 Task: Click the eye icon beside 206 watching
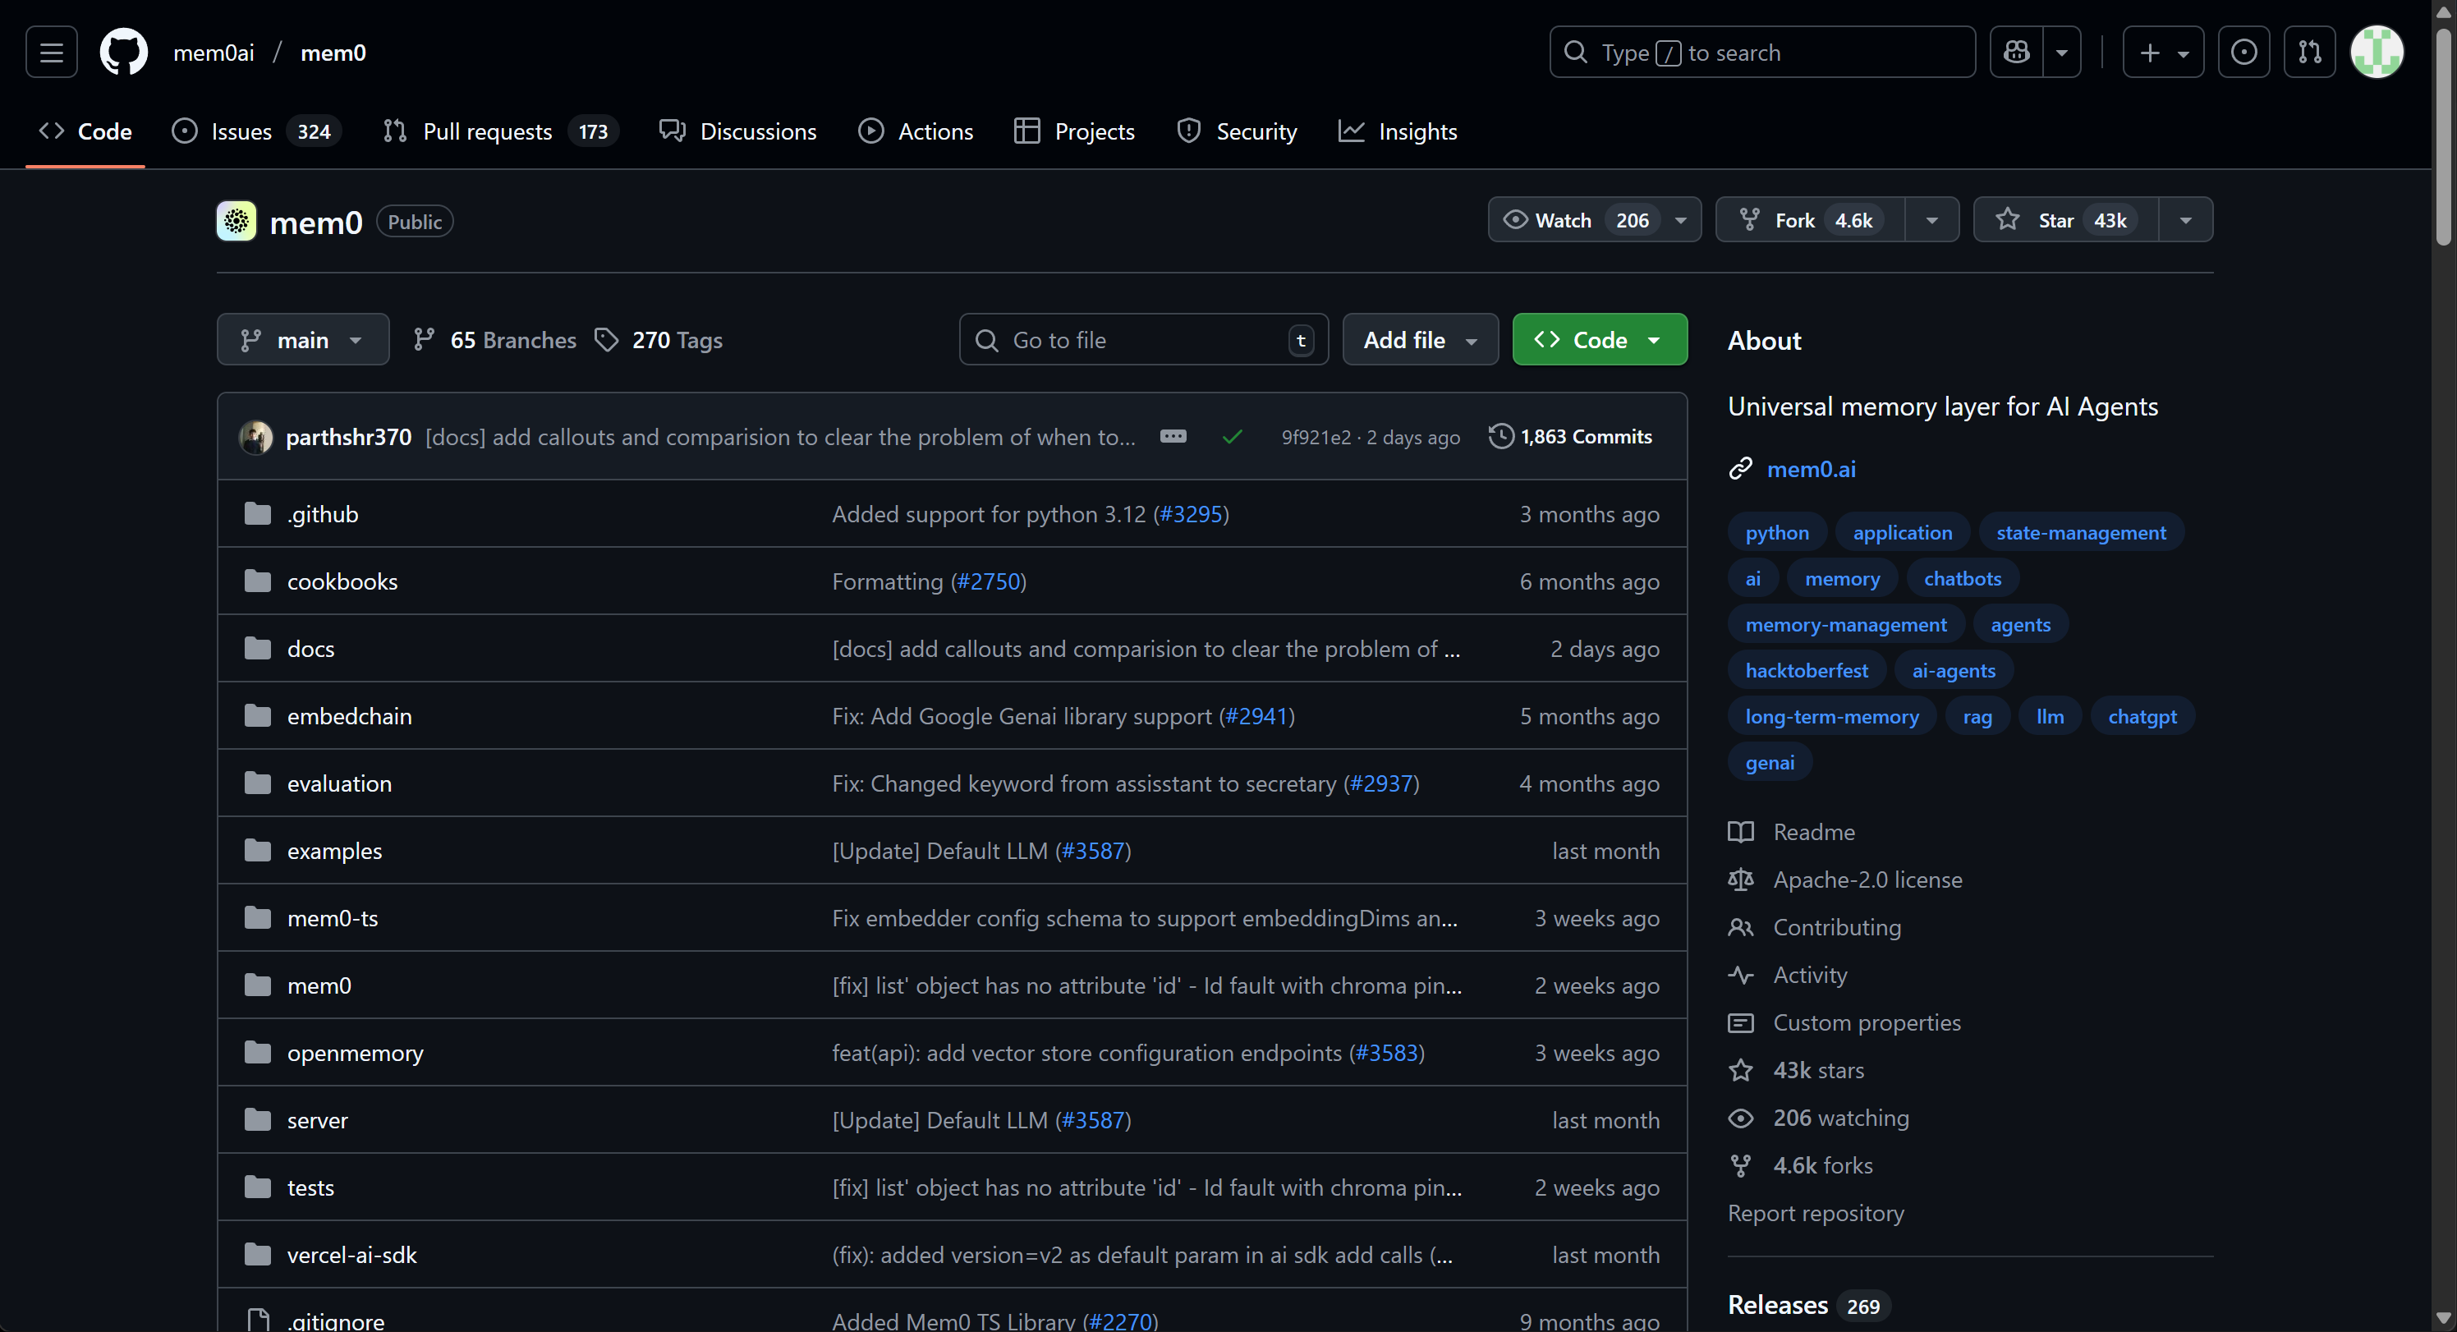[1741, 1118]
